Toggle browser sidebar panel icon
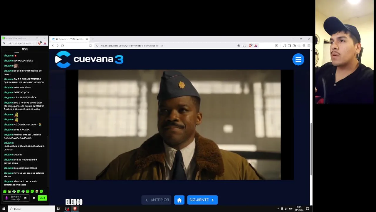The image size is (376, 212). click(x=289, y=46)
